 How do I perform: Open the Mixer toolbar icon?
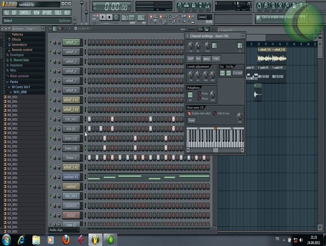click(207, 6)
